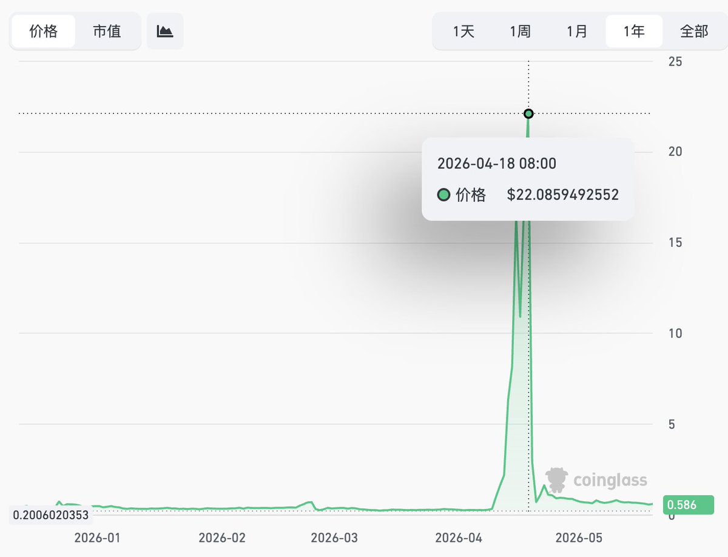Click the 2026-04 axis label

tap(460, 537)
